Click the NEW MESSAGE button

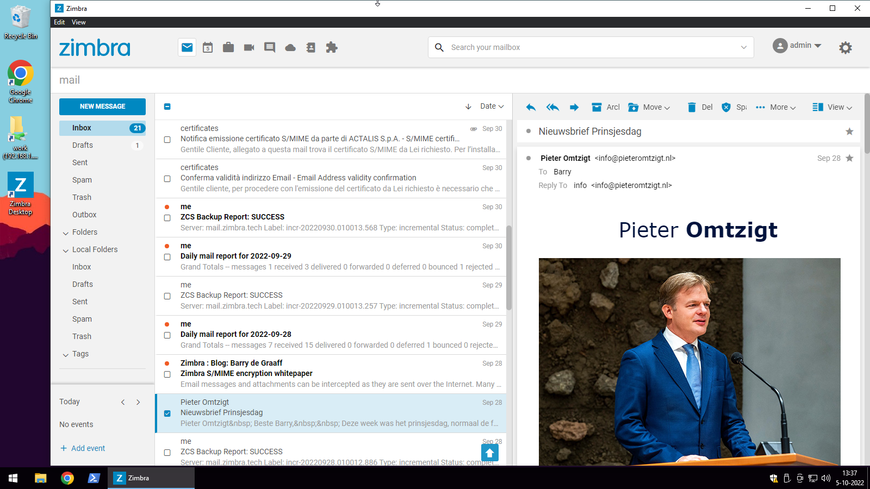pos(102,106)
